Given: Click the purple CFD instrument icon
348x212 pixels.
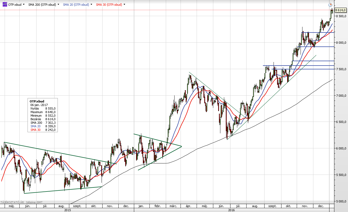Looking at the screenshot, I should pos(5,5).
